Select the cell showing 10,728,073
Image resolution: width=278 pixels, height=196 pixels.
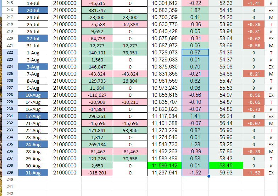click(165, 53)
